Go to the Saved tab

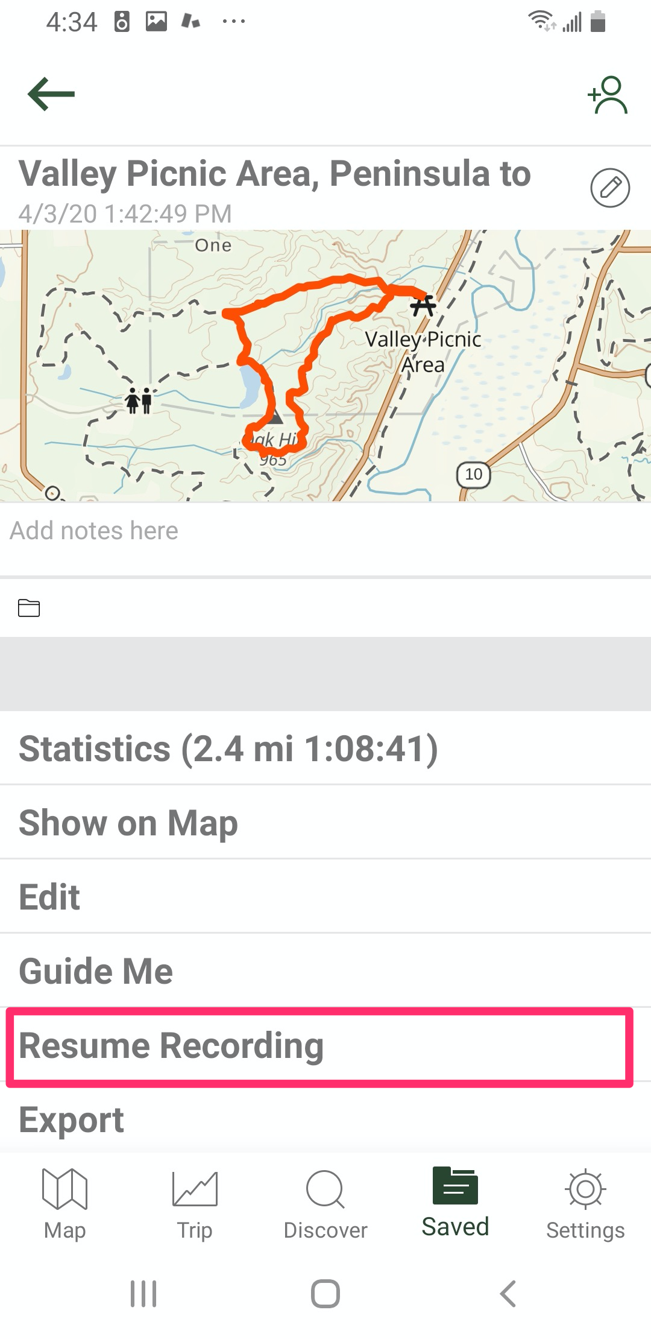[455, 1202]
